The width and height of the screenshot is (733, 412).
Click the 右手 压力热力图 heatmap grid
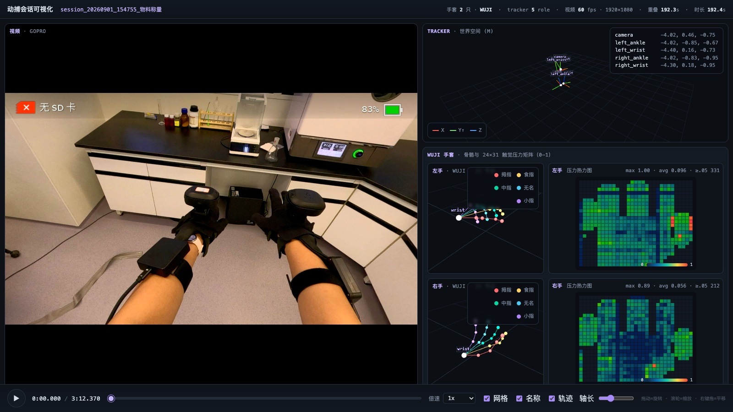[x=636, y=339]
